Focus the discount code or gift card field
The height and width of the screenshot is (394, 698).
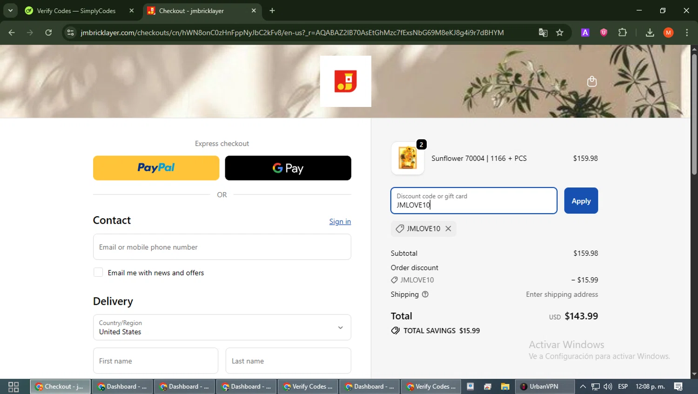point(474,200)
